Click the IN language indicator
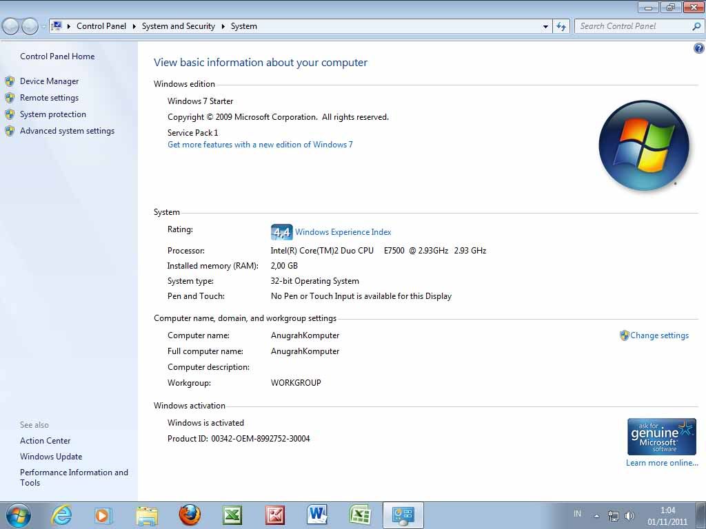Image resolution: width=706 pixels, height=529 pixels. pos(577,513)
